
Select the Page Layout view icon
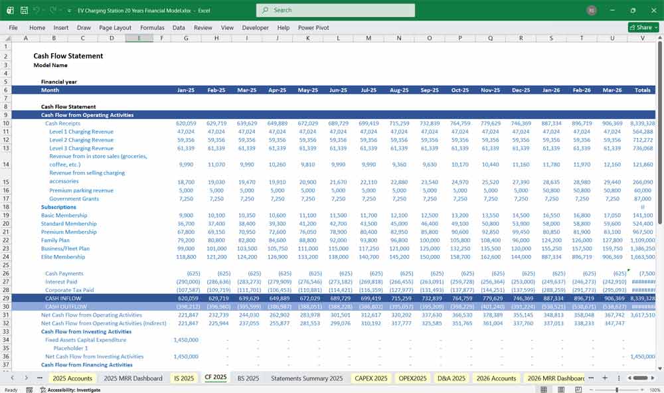click(x=561, y=390)
